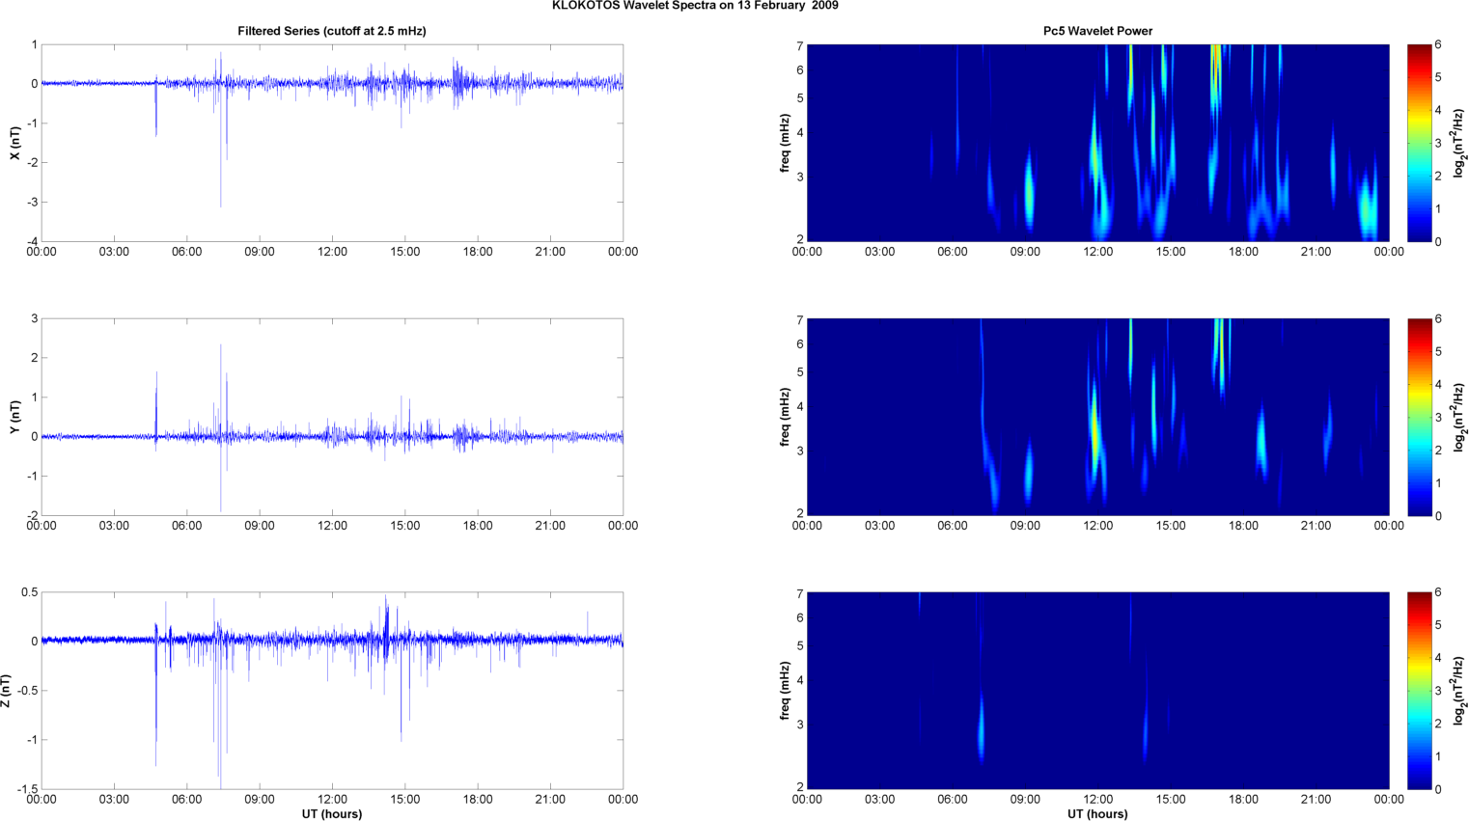
Task: Click the KLOKOTOS Wavelet Spectra figure title
Action: pyautogui.click(x=695, y=6)
